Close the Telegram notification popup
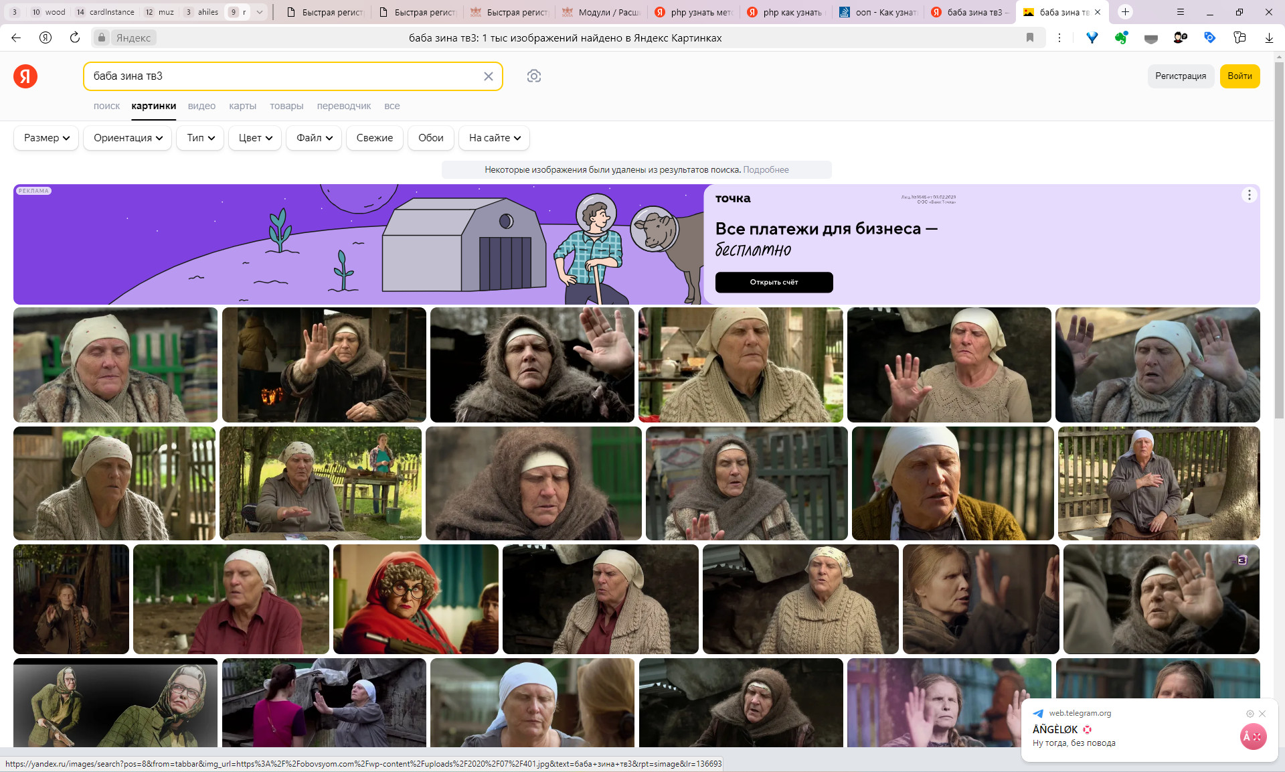Viewport: 1285px width, 772px height. pyautogui.click(x=1262, y=714)
